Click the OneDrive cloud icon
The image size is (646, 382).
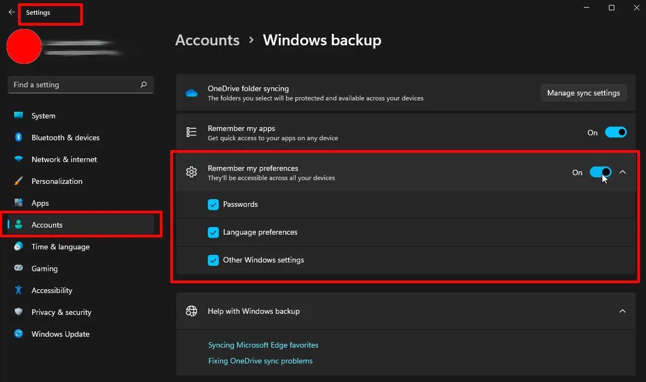coord(192,93)
